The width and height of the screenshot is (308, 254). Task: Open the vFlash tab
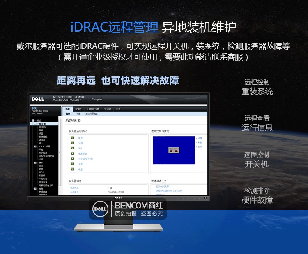(x=108, y=109)
